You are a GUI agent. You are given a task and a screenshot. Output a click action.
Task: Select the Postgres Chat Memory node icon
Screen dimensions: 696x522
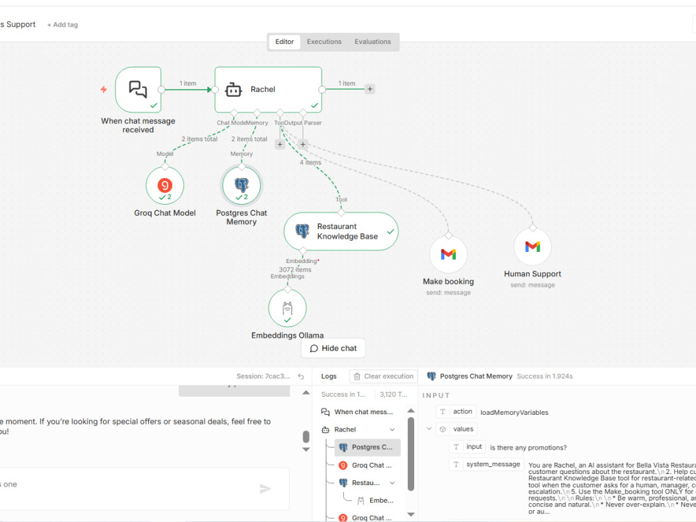click(242, 185)
